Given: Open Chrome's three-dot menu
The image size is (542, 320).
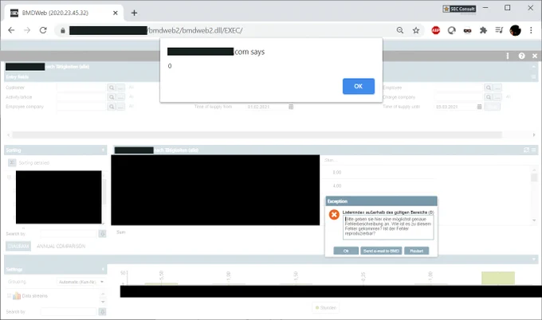Looking at the screenshot, I should pyautogui.click(x=531, y=30).
